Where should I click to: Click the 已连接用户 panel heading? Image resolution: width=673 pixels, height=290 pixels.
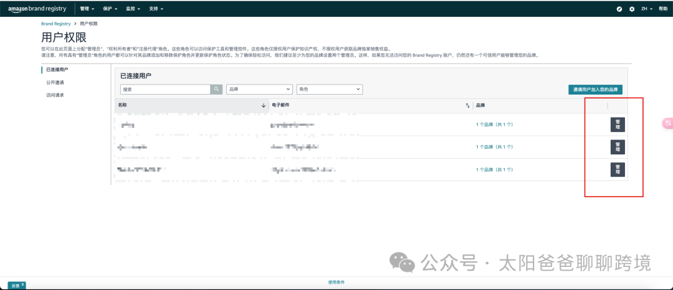pos(136,76)
